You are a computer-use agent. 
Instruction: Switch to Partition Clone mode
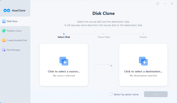(15, 31)
